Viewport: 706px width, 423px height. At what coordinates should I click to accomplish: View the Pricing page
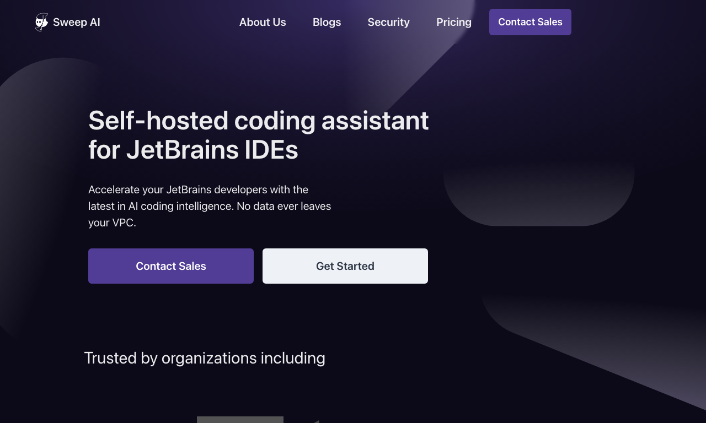(454, 22)
